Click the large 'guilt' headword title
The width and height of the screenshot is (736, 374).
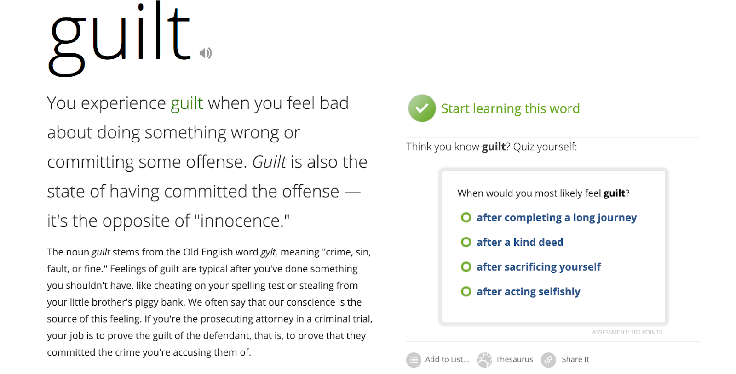point(120,39)
